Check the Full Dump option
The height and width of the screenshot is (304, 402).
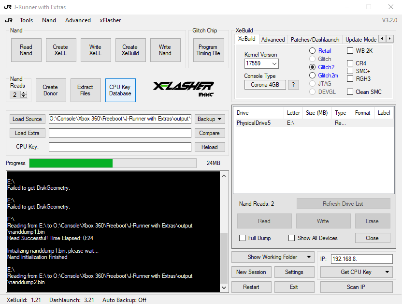click(x=242, y=238)
